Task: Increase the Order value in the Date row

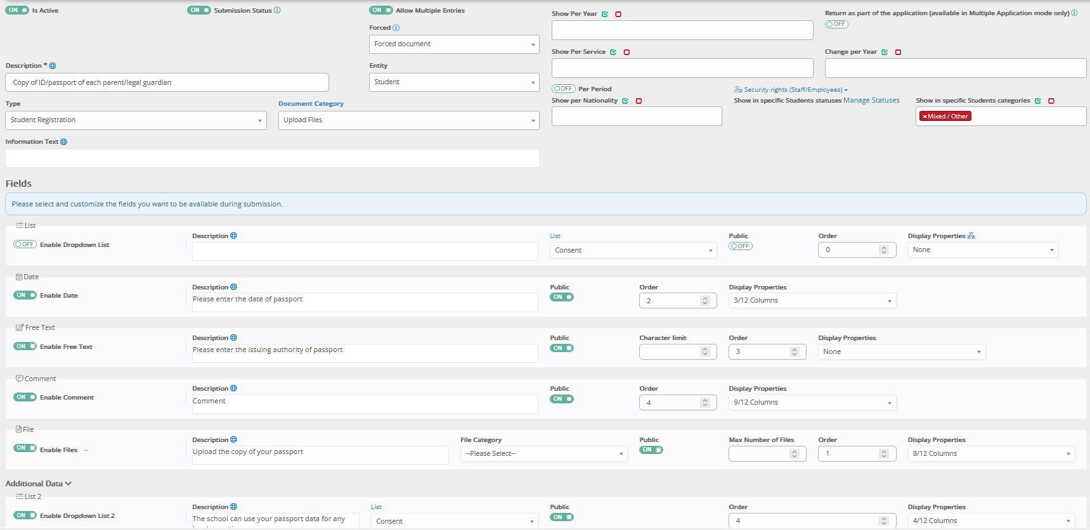Action: [x=705, y=298]
